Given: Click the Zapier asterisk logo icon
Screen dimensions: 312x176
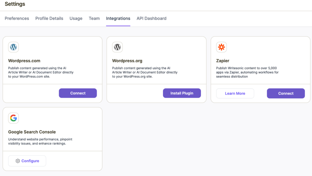Looking at the screenshot, I should (222, 47).
